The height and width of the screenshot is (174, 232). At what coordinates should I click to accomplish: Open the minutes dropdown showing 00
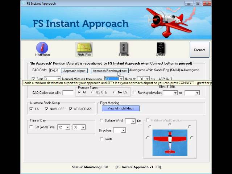[x=83, y=127]
